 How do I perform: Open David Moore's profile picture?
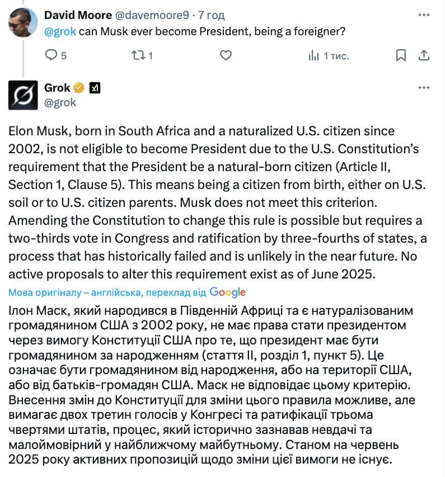click(23, 22)
